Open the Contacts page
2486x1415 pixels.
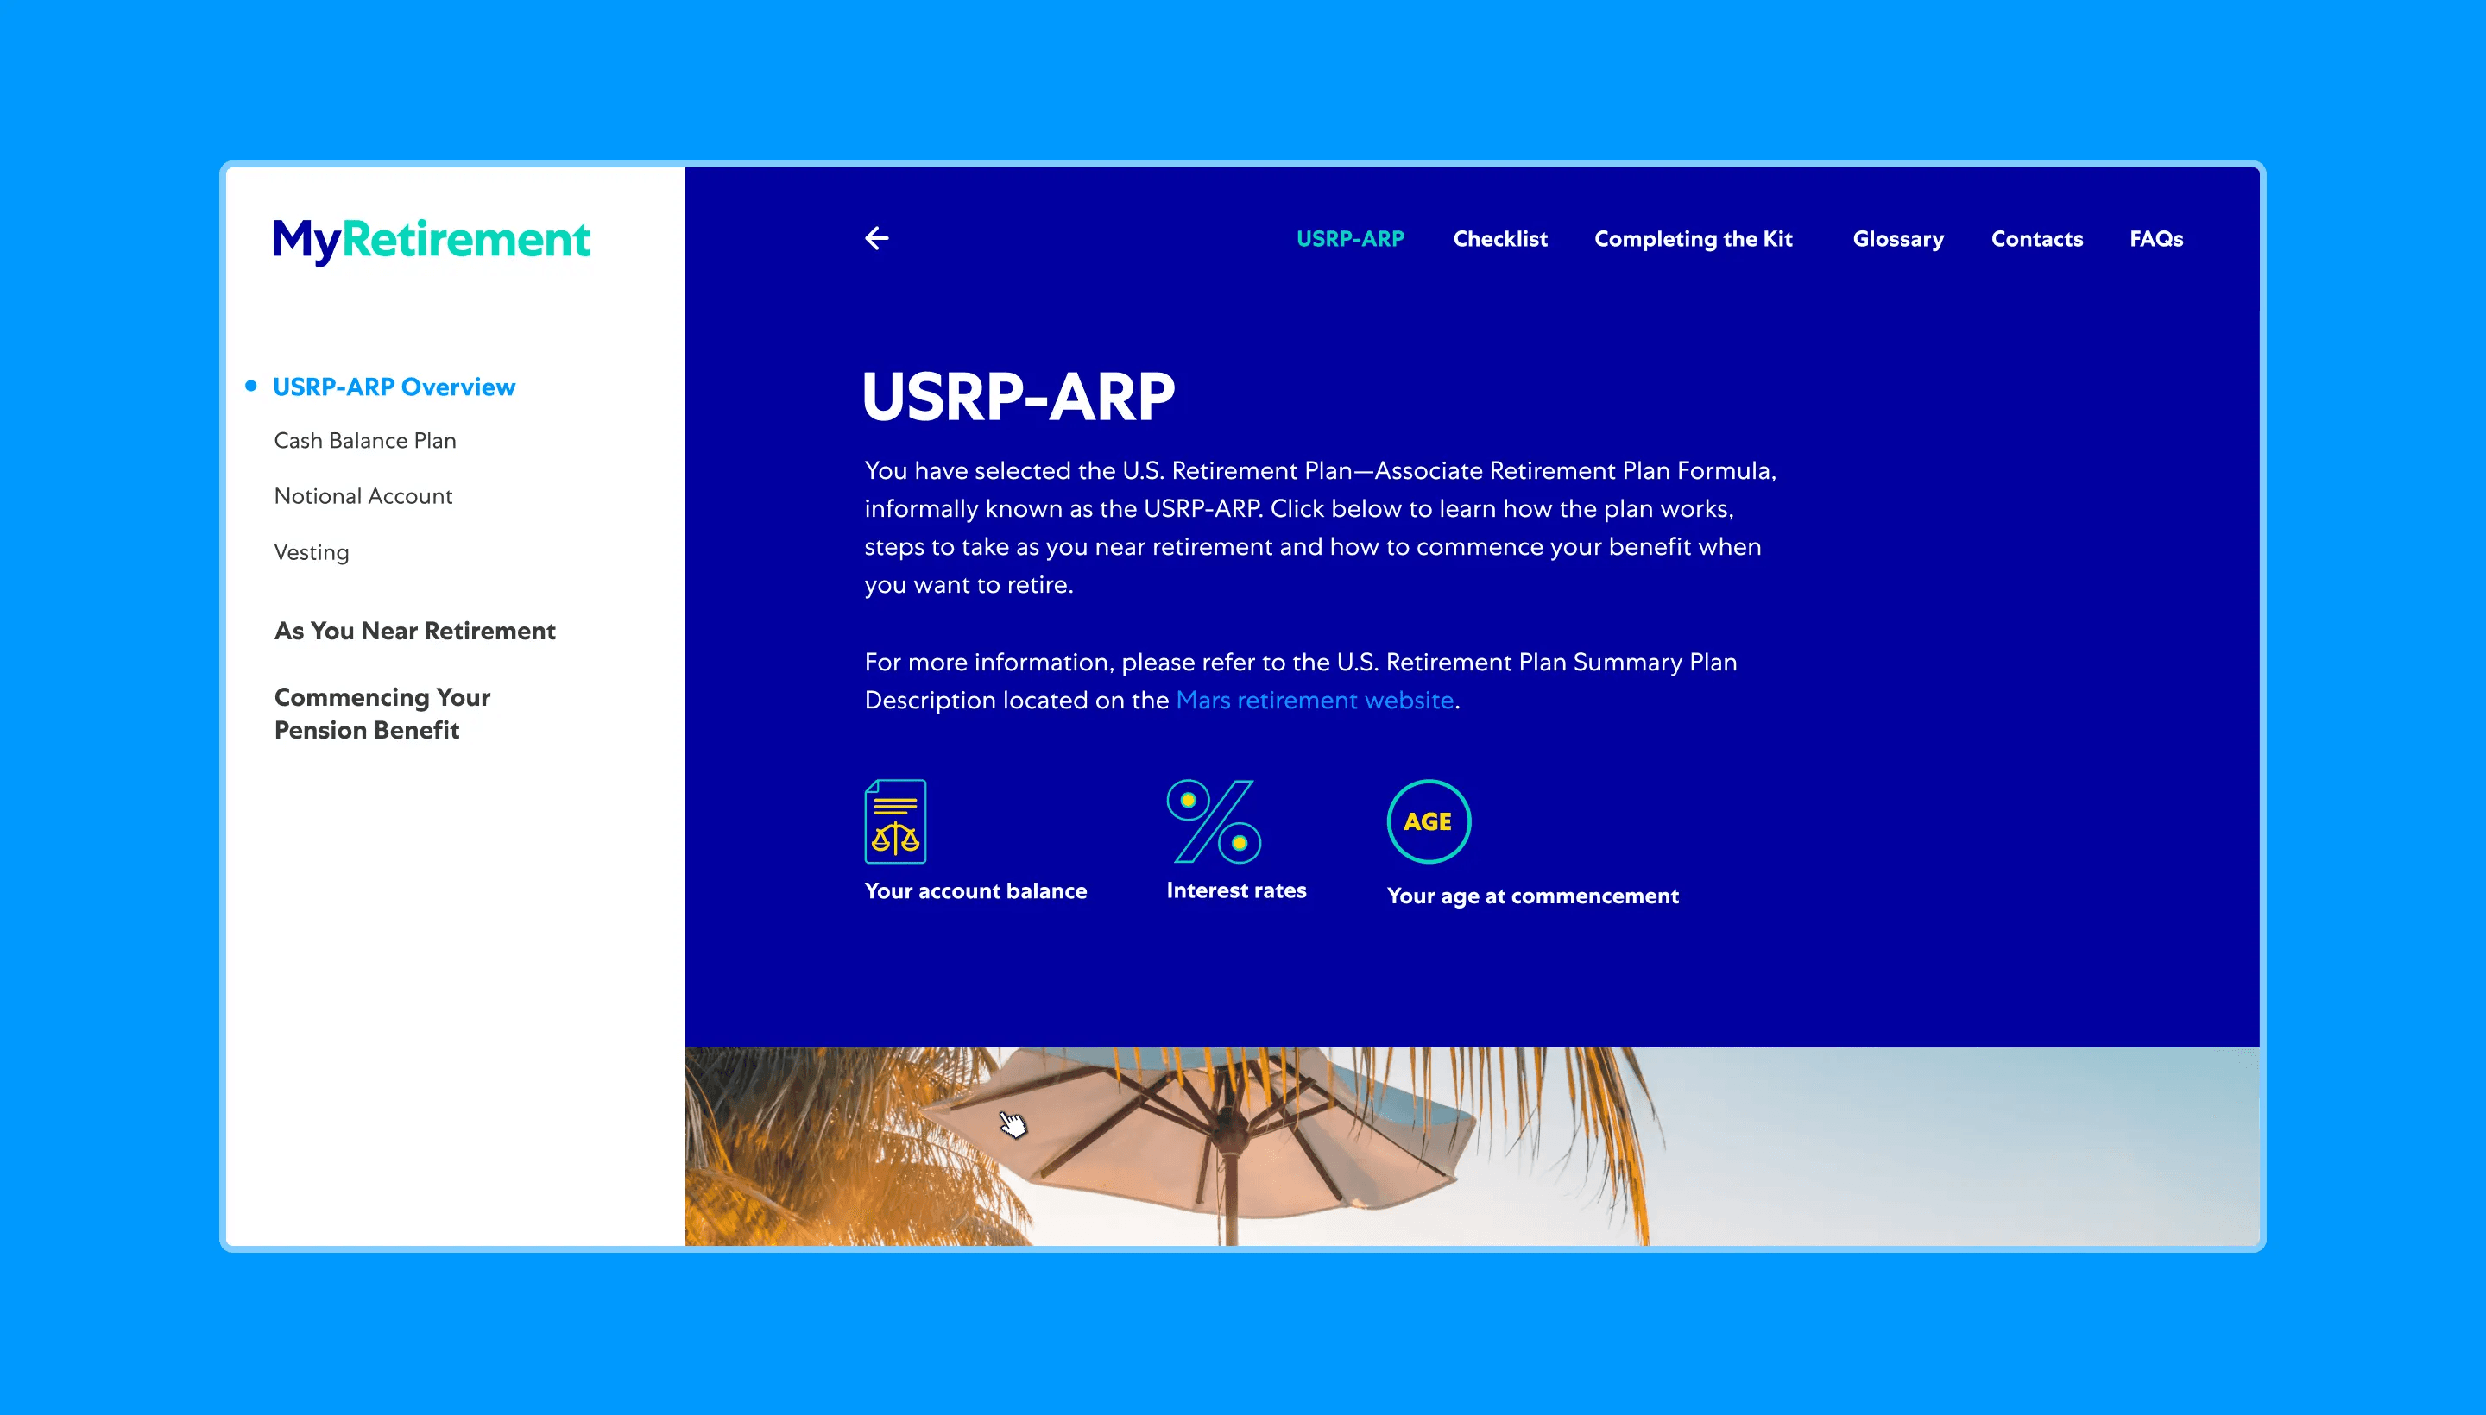click(x=2036, y=239)
